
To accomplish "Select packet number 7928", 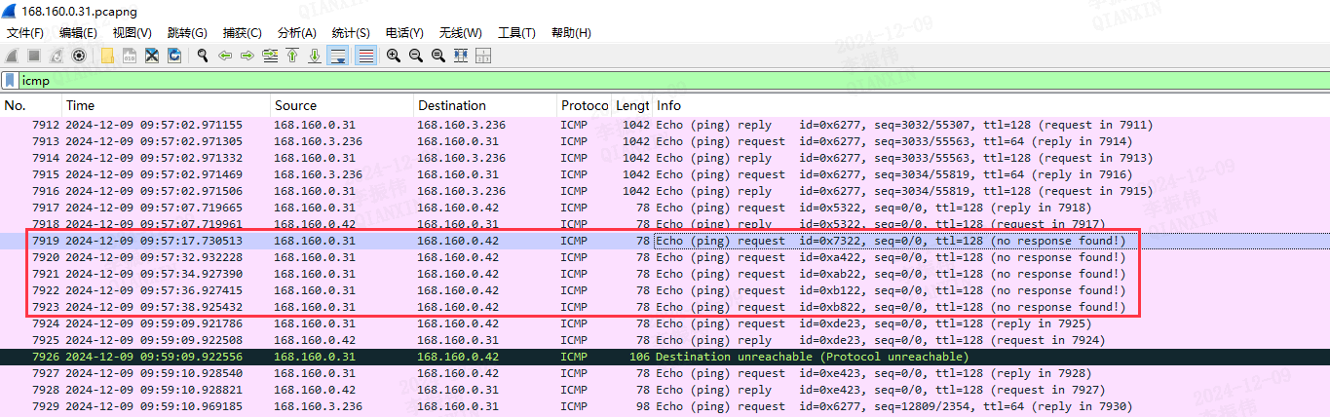I will point(665,390).
